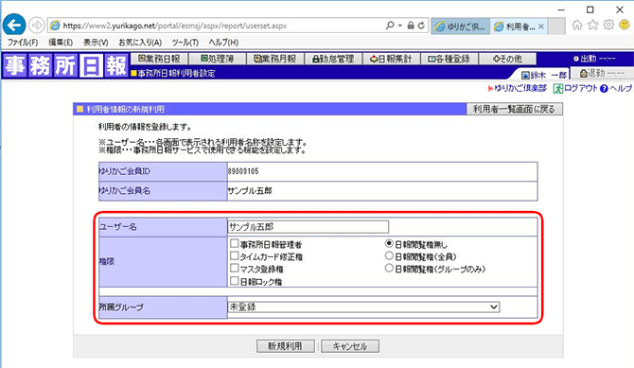Close the 利用者 browser tab

tap(541, 26)
